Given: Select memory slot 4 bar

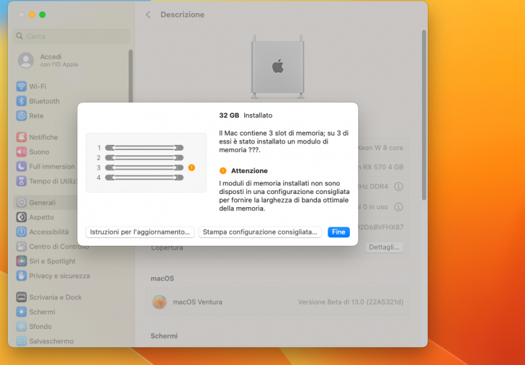Looking at the screenshot, I should tap(144, 178).
